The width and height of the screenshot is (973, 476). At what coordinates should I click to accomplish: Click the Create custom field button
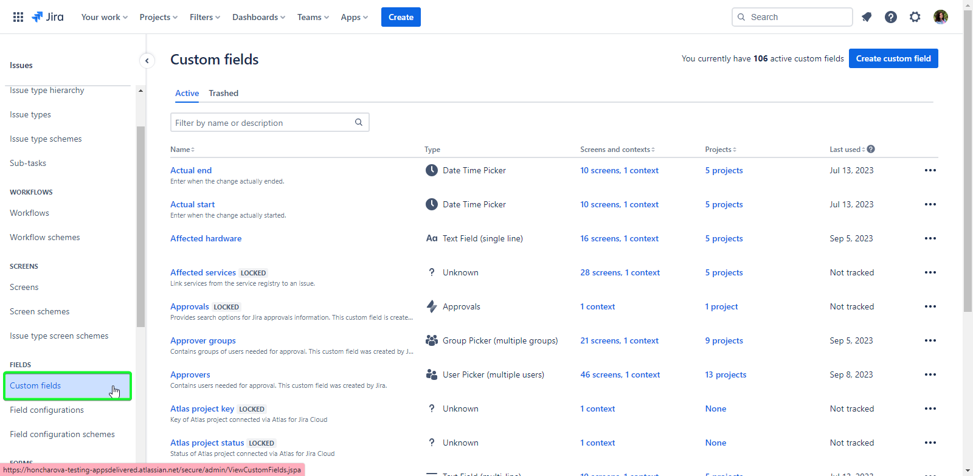coord(893,58)
